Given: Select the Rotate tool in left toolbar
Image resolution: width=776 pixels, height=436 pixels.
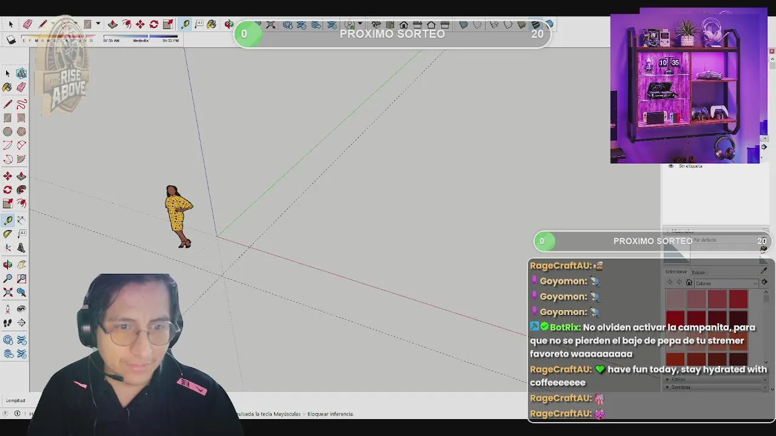Looking at the screenshot, I should tap(8, 190).
